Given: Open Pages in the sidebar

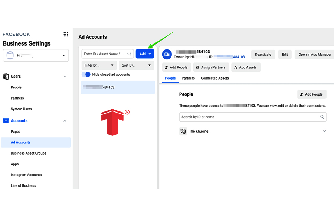Looking at the screenshot, I should (x=16, y=132).
